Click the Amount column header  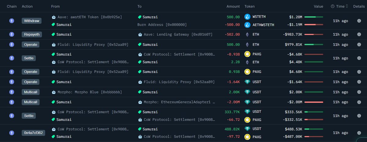[x=233, y=6]
